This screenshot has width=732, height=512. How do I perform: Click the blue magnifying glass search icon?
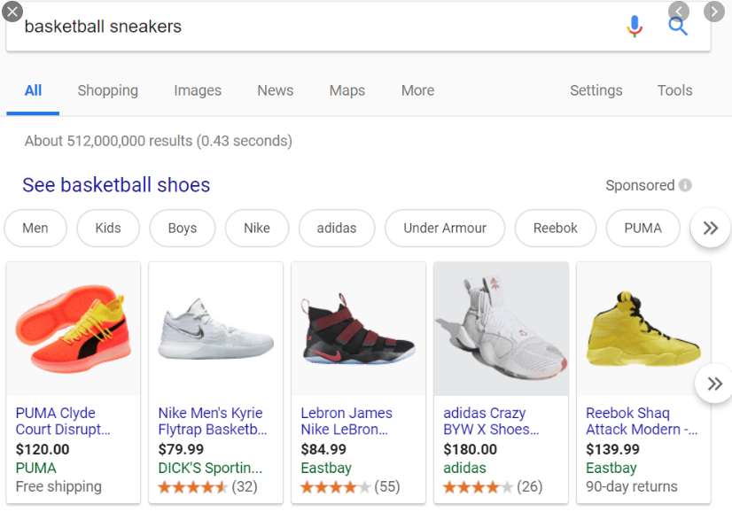pyautogui.click(x=678, y=27)
